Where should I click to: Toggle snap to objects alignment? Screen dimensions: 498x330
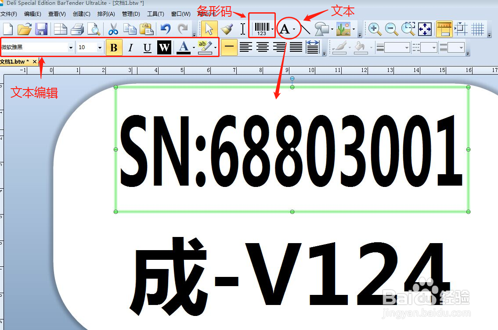click(461, 29)
